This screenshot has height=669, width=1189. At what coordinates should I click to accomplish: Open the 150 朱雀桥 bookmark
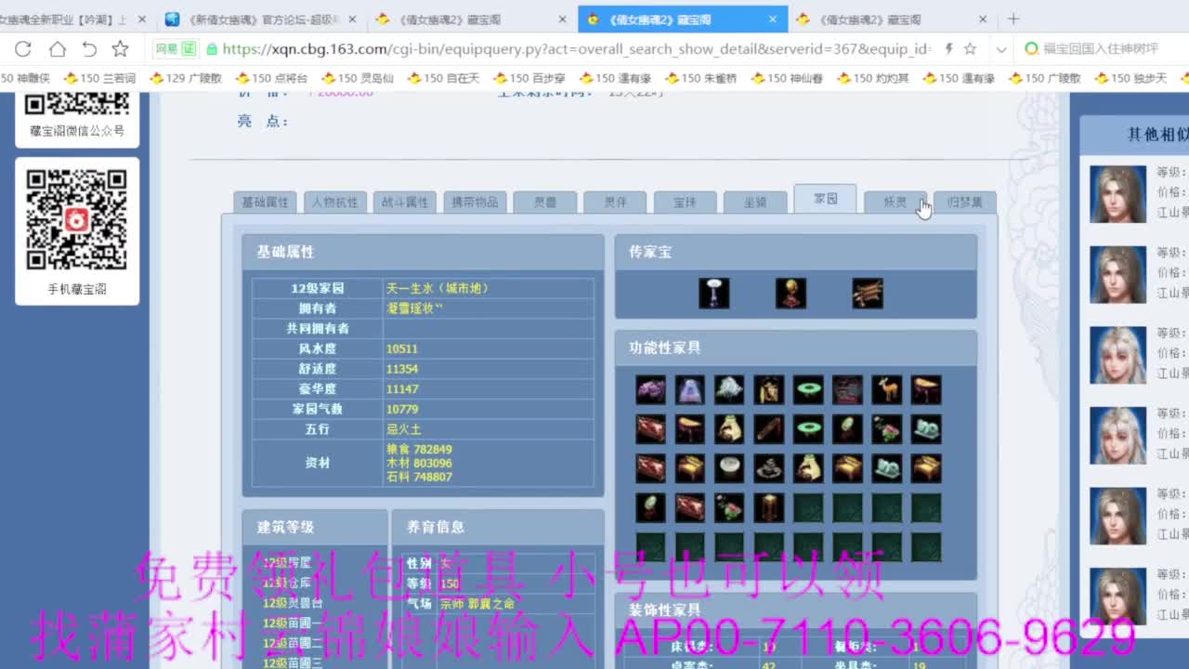pos(701,78)
